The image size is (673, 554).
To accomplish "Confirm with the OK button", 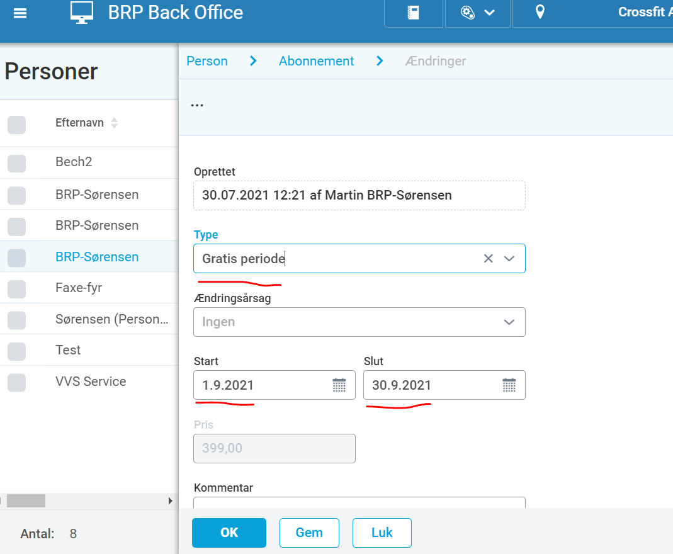I will click(x=229, y=533).
